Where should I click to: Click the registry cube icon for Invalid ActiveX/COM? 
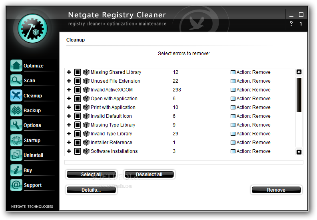click(86, 90)
